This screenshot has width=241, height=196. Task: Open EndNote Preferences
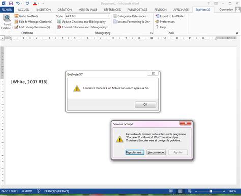(x=165, y=22)
